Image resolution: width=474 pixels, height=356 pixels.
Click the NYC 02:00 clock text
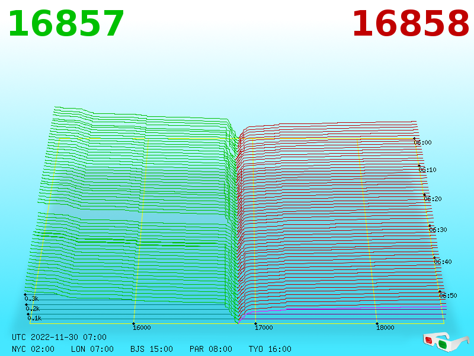(33, 349)
